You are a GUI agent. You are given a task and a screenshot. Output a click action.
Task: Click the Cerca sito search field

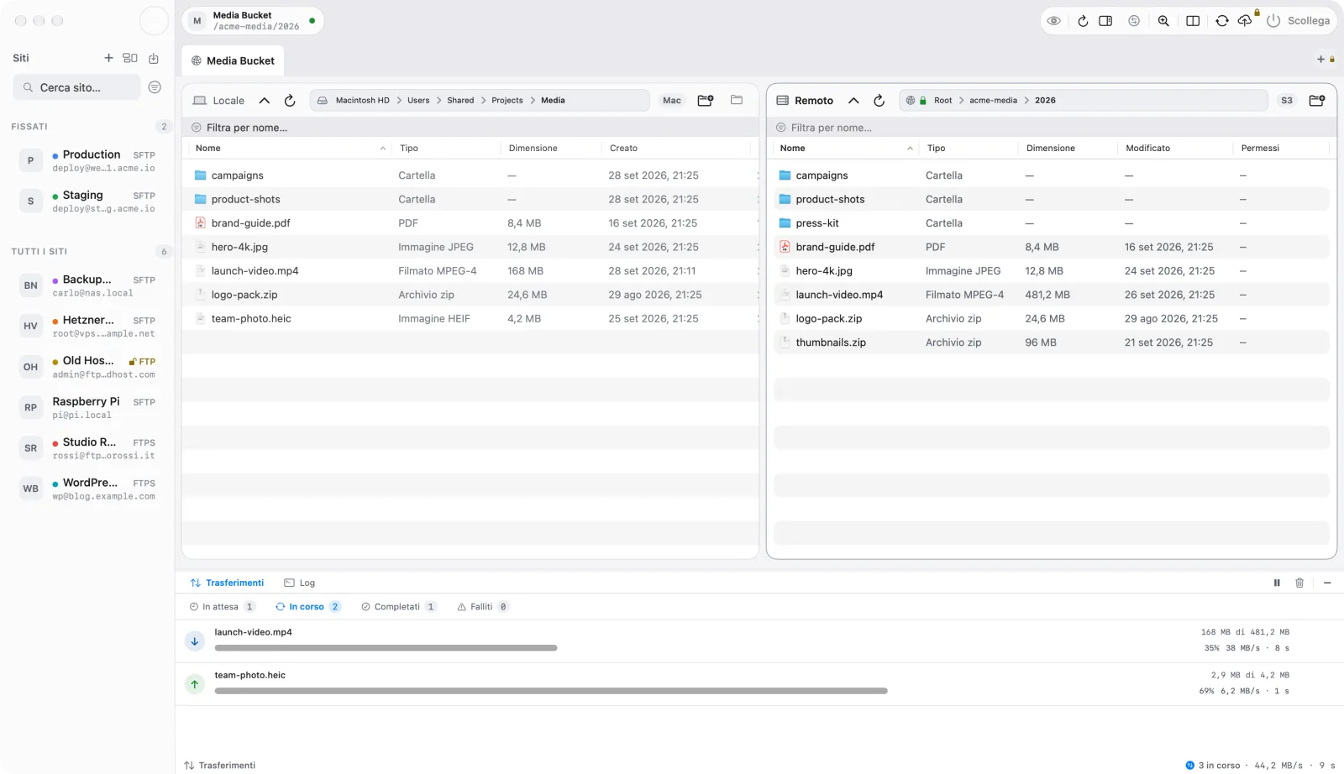pos(77,87)
